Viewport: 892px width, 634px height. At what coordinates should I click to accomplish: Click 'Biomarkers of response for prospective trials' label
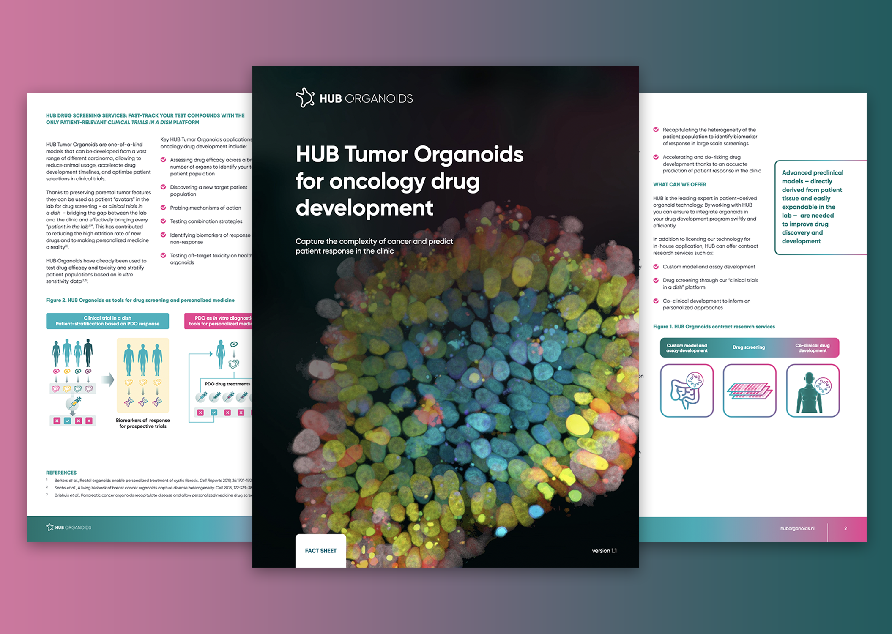point(143,423)
